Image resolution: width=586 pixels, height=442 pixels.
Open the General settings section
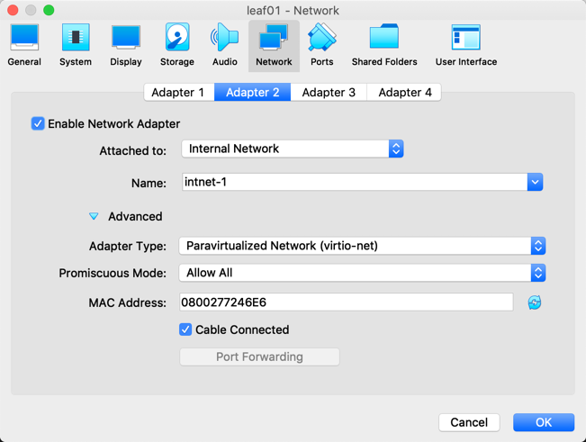tap(24, 45)
